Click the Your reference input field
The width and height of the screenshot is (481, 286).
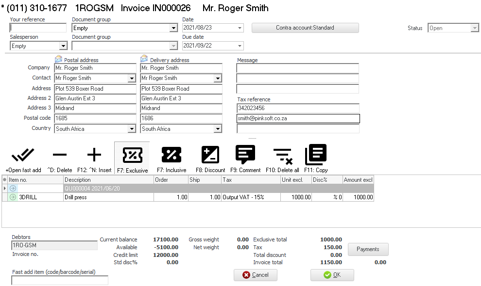click(38, 28)
